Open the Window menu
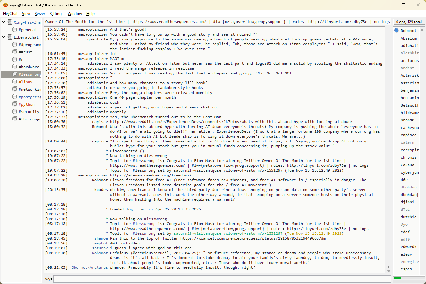Image resolution: width=426 pixels, height=284 pixels. pyautogui.click(x=75, y=14)
